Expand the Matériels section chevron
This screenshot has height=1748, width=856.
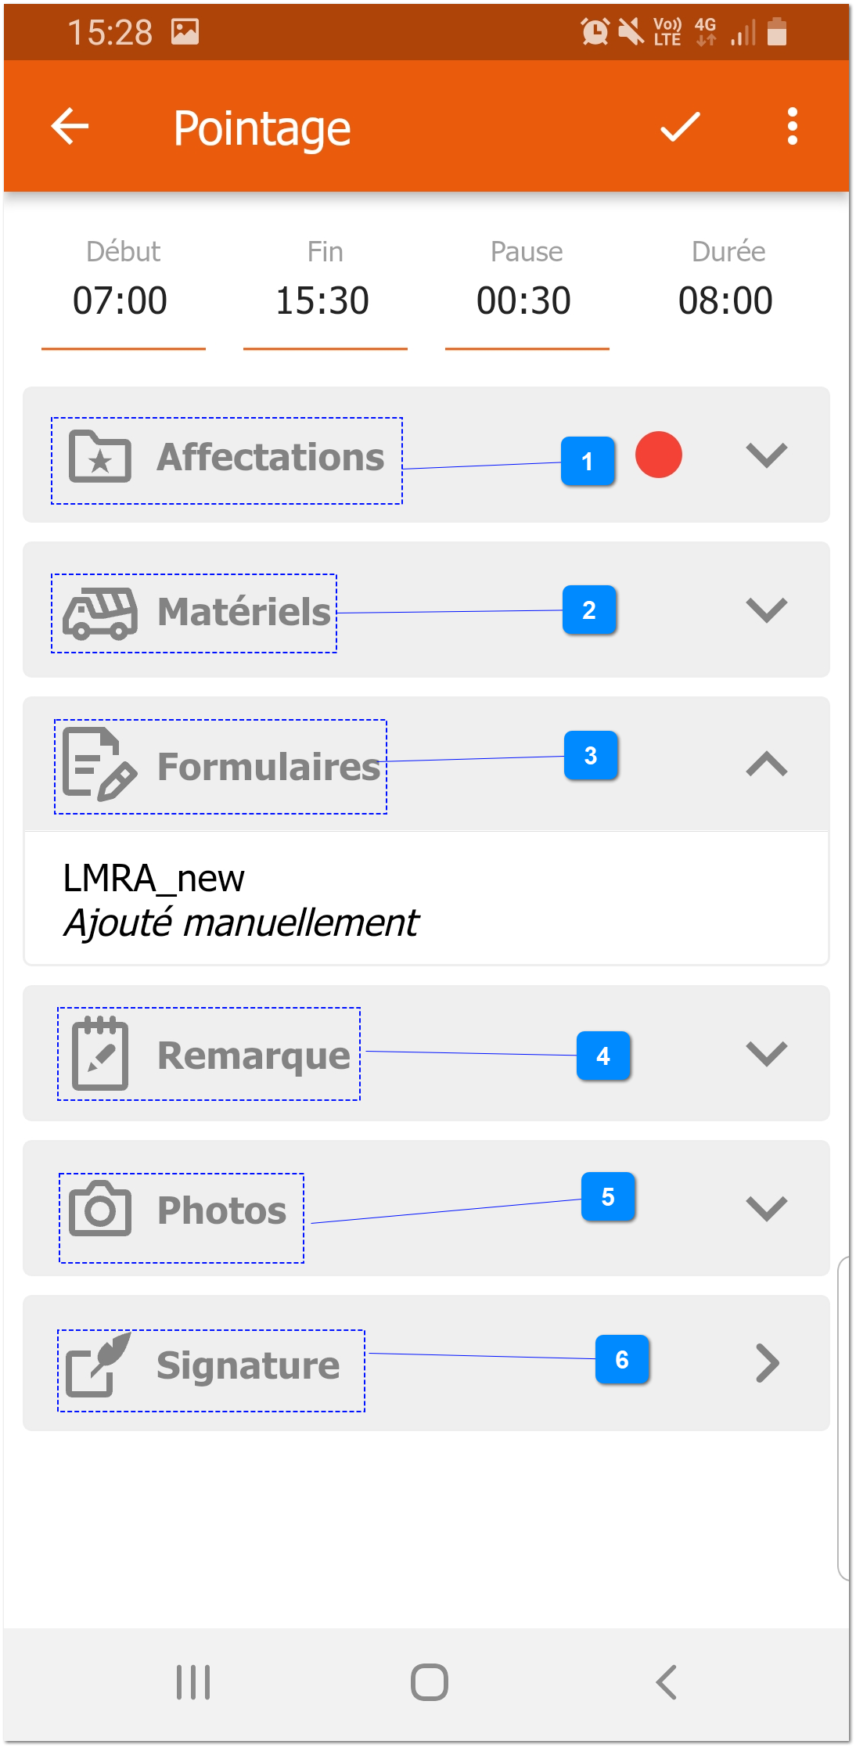pyautogui.click(x=766, y=610)
